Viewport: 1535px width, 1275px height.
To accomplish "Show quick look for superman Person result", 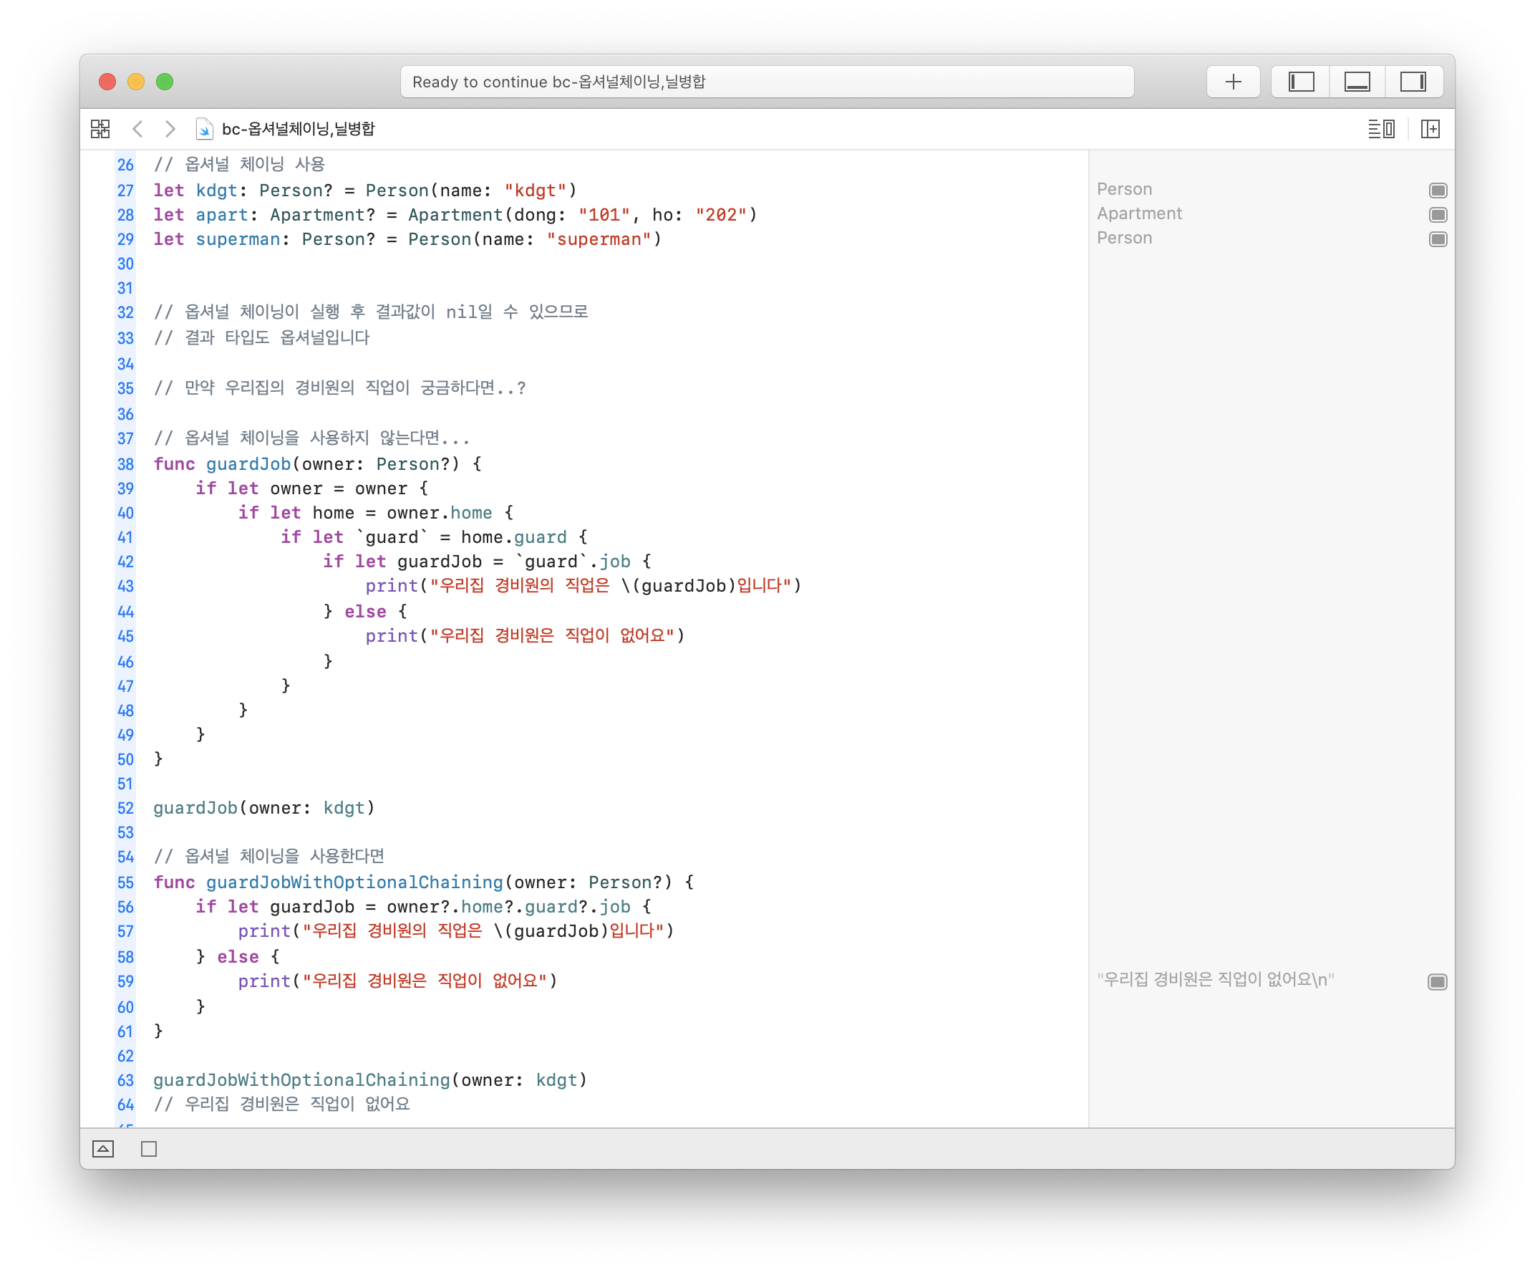I will (1437, 239).
